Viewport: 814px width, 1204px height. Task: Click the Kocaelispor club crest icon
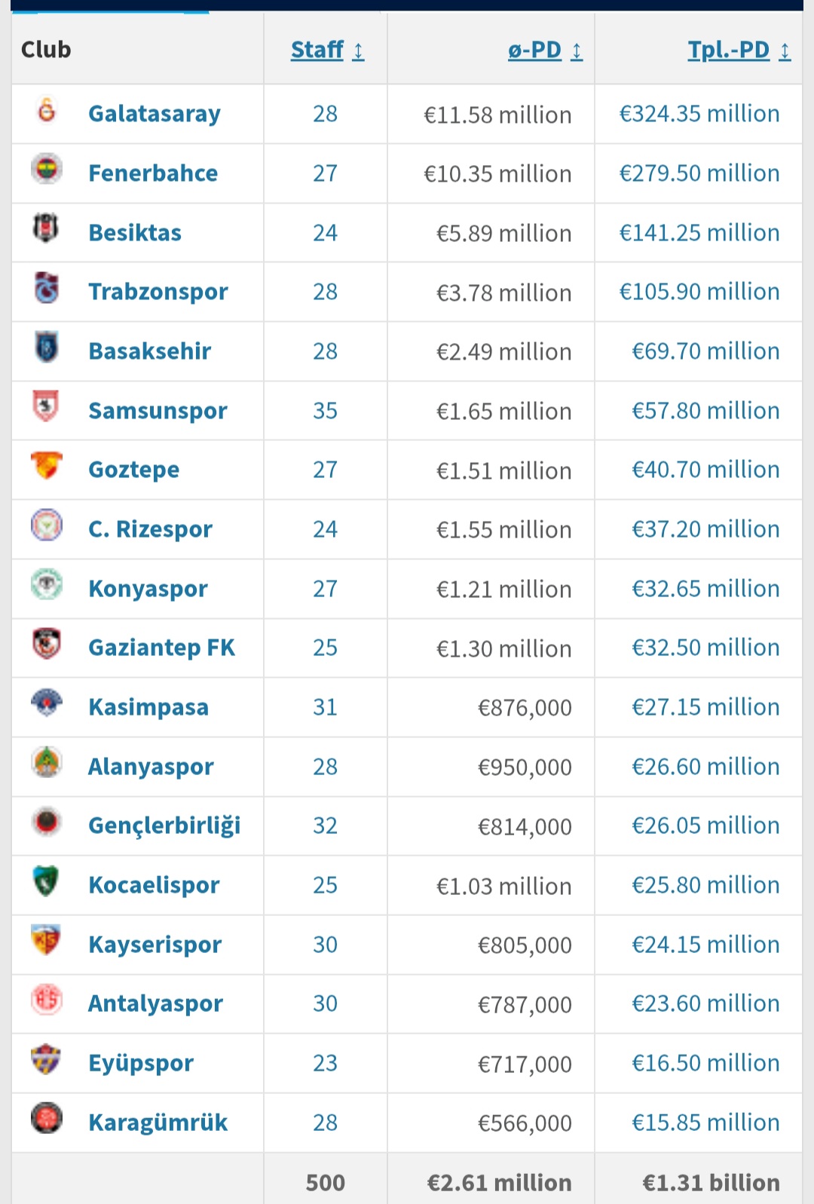(47, 881)
